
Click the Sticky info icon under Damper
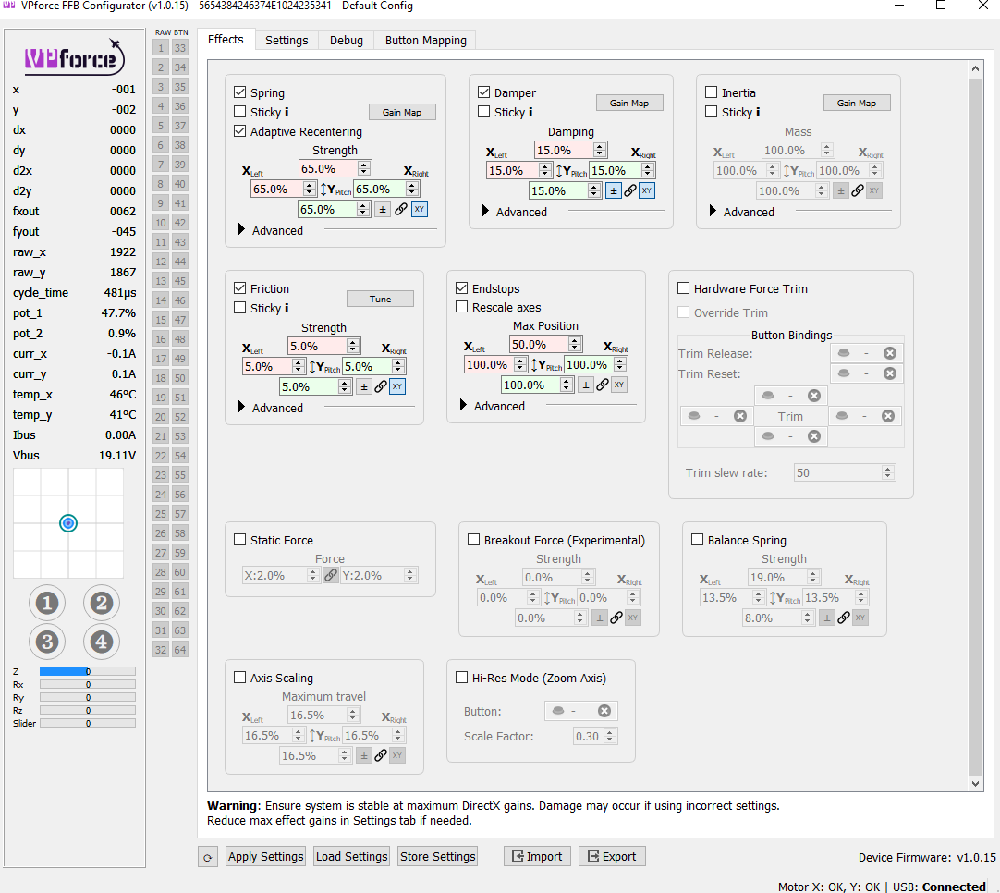[x=530, y=112]
